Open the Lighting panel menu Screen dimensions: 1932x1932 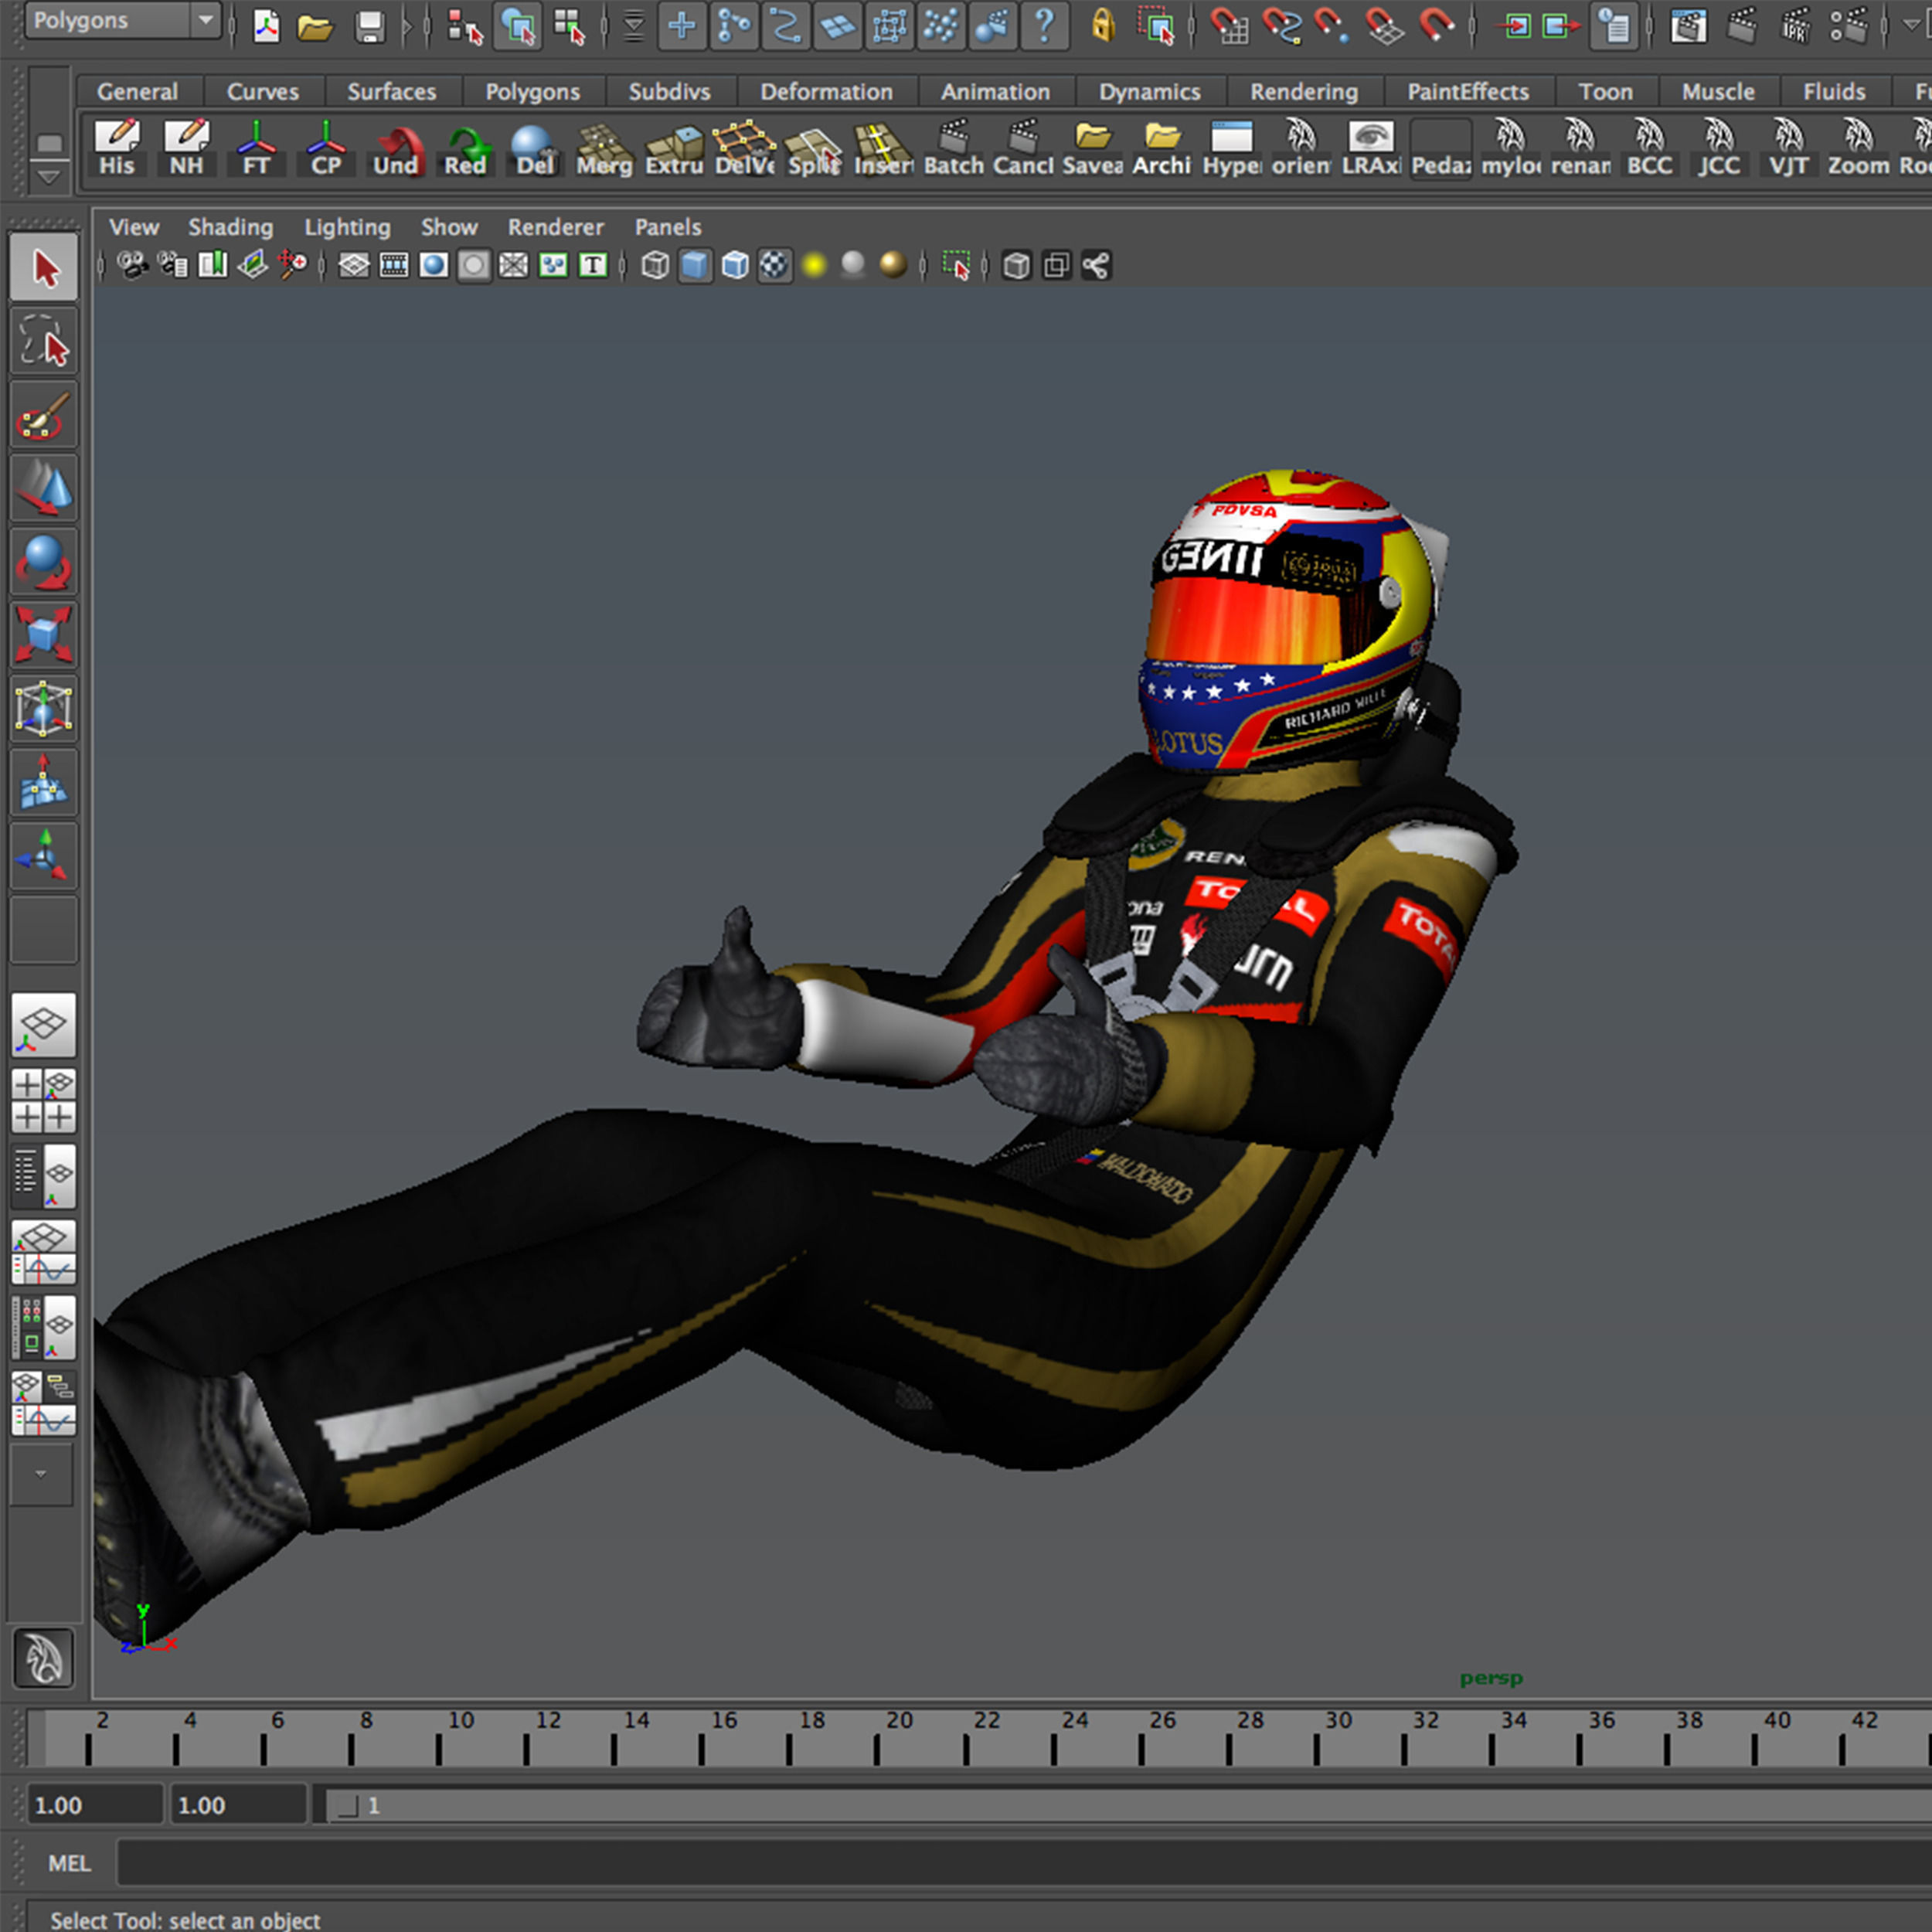(347, 227)
